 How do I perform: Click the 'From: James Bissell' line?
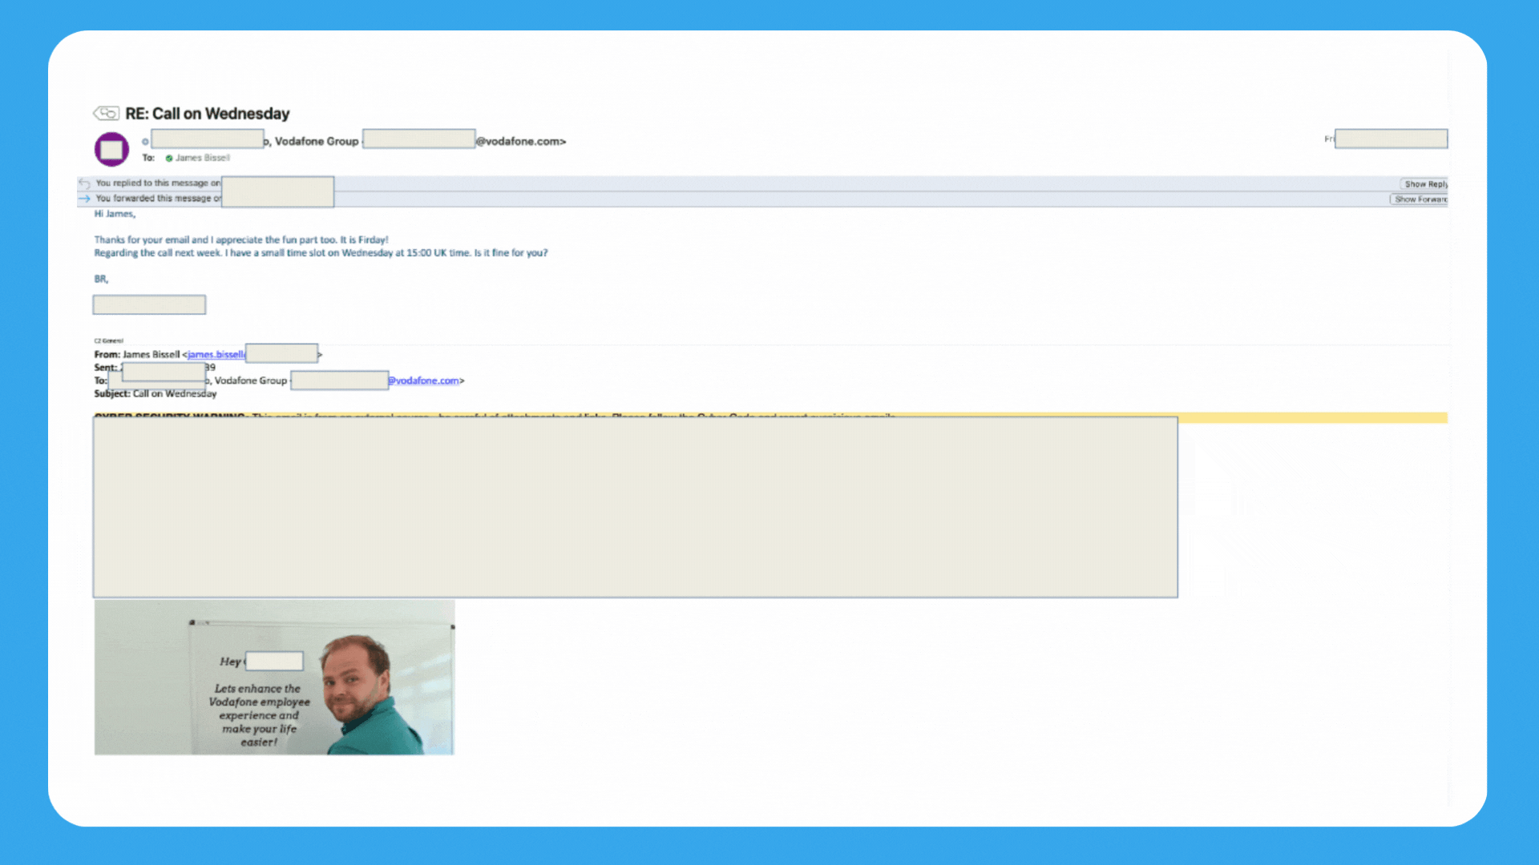click(208, 354)
